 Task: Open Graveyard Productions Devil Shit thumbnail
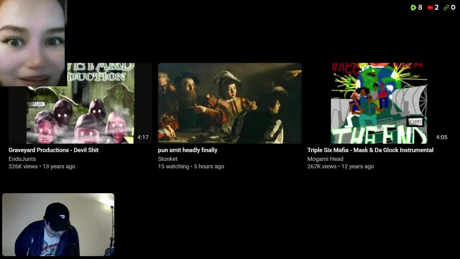pyautogui.click(x=80, y=103)
